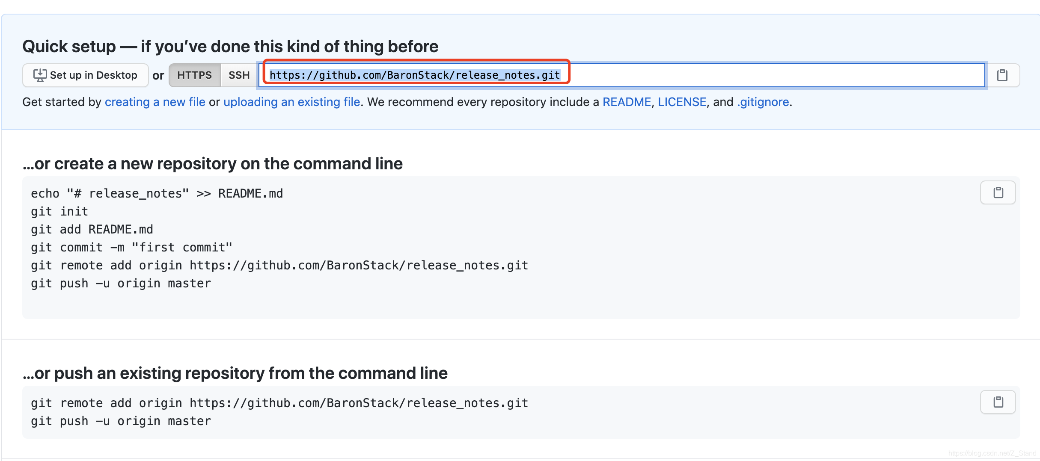Viewport: 1040px width, 461px height.
Task: Click Set up in Desktop
Action: [85, 75]
